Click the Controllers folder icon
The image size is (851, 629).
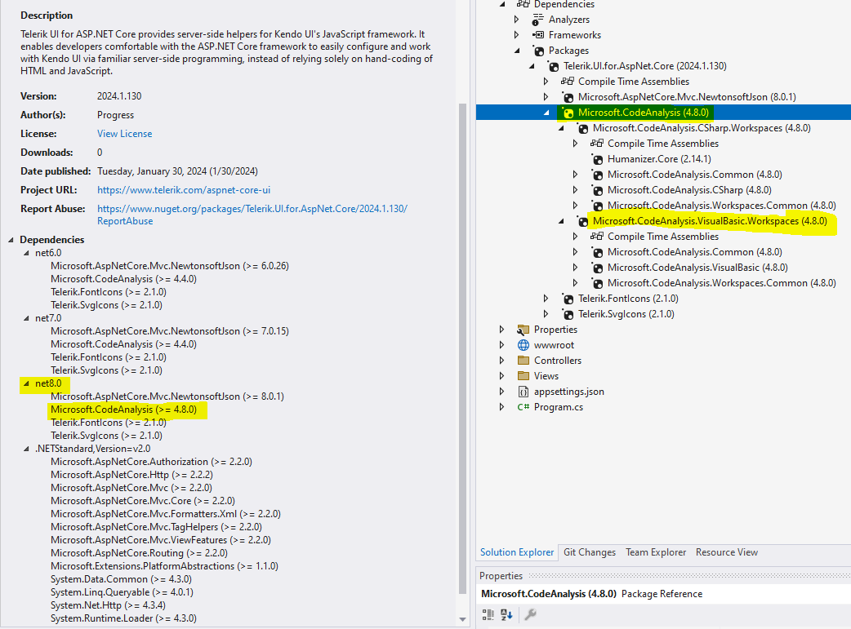(524, 361)
